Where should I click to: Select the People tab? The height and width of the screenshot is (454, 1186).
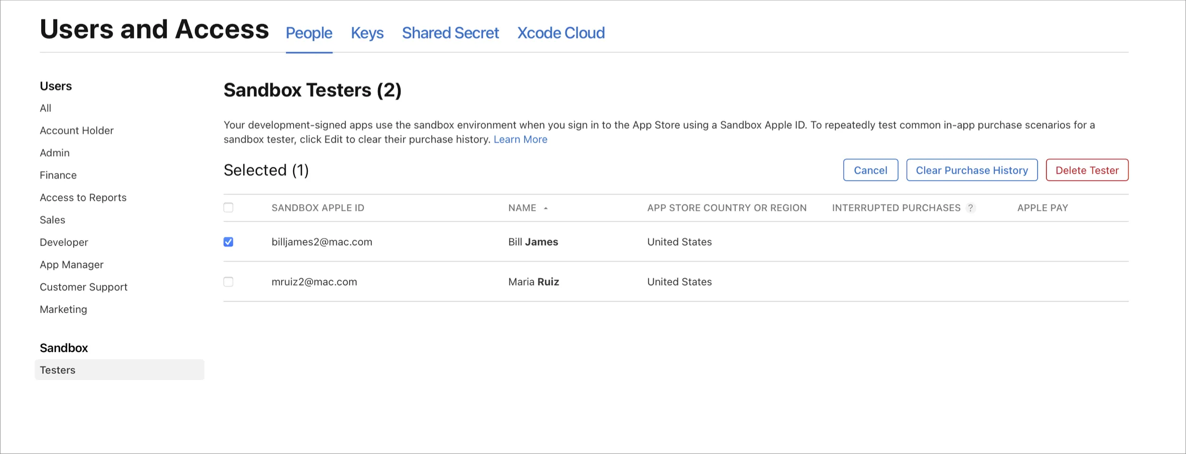(309, 33)
